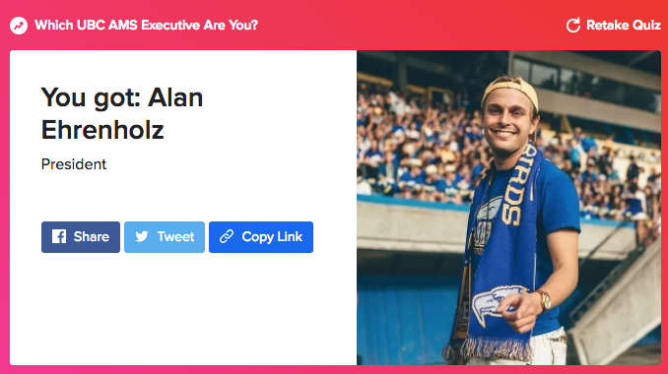Screen dimensions: 668x374
Task: Open the "Which UBC AMS Executive Are You?" title
Action: (146, 26)
